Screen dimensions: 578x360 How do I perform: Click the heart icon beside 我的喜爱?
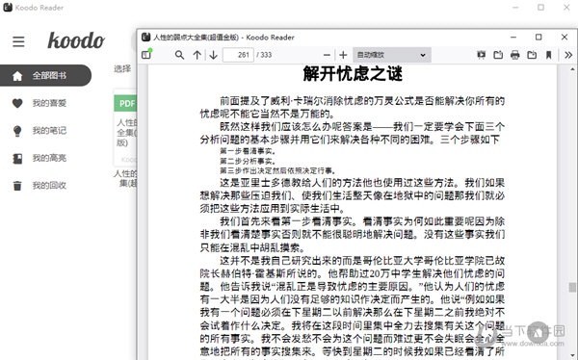(x=17, y=104)
